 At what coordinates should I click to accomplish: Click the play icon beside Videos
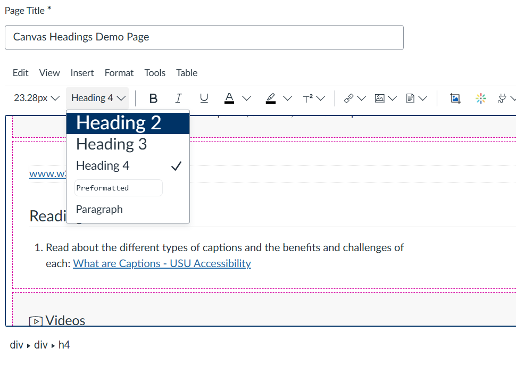36,321
